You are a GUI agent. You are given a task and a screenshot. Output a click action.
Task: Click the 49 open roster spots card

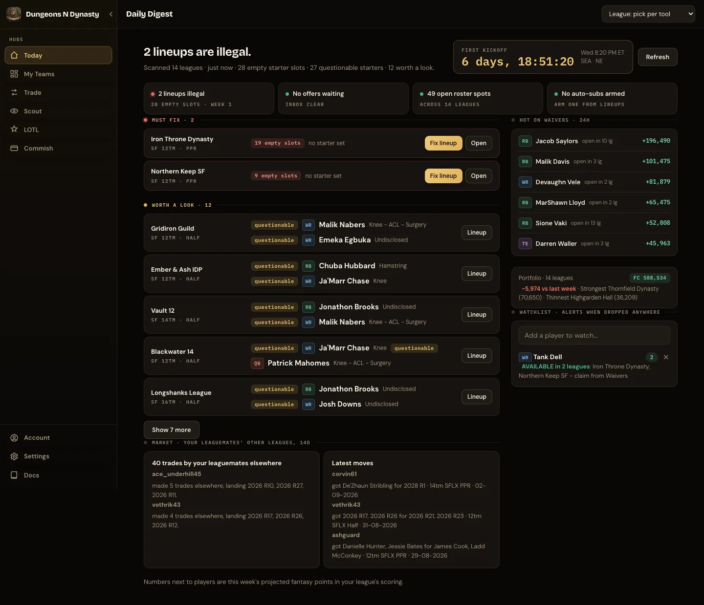tap(478, 98)
